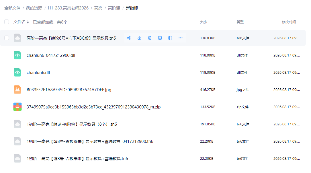The image size is (311, 173).
Task: Click the code icon beside chanlun6.dll
Action: point(17,73)
